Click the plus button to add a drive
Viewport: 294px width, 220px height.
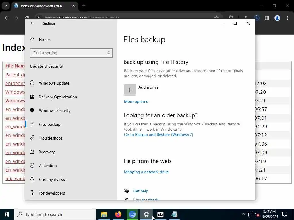click(129, 90)
